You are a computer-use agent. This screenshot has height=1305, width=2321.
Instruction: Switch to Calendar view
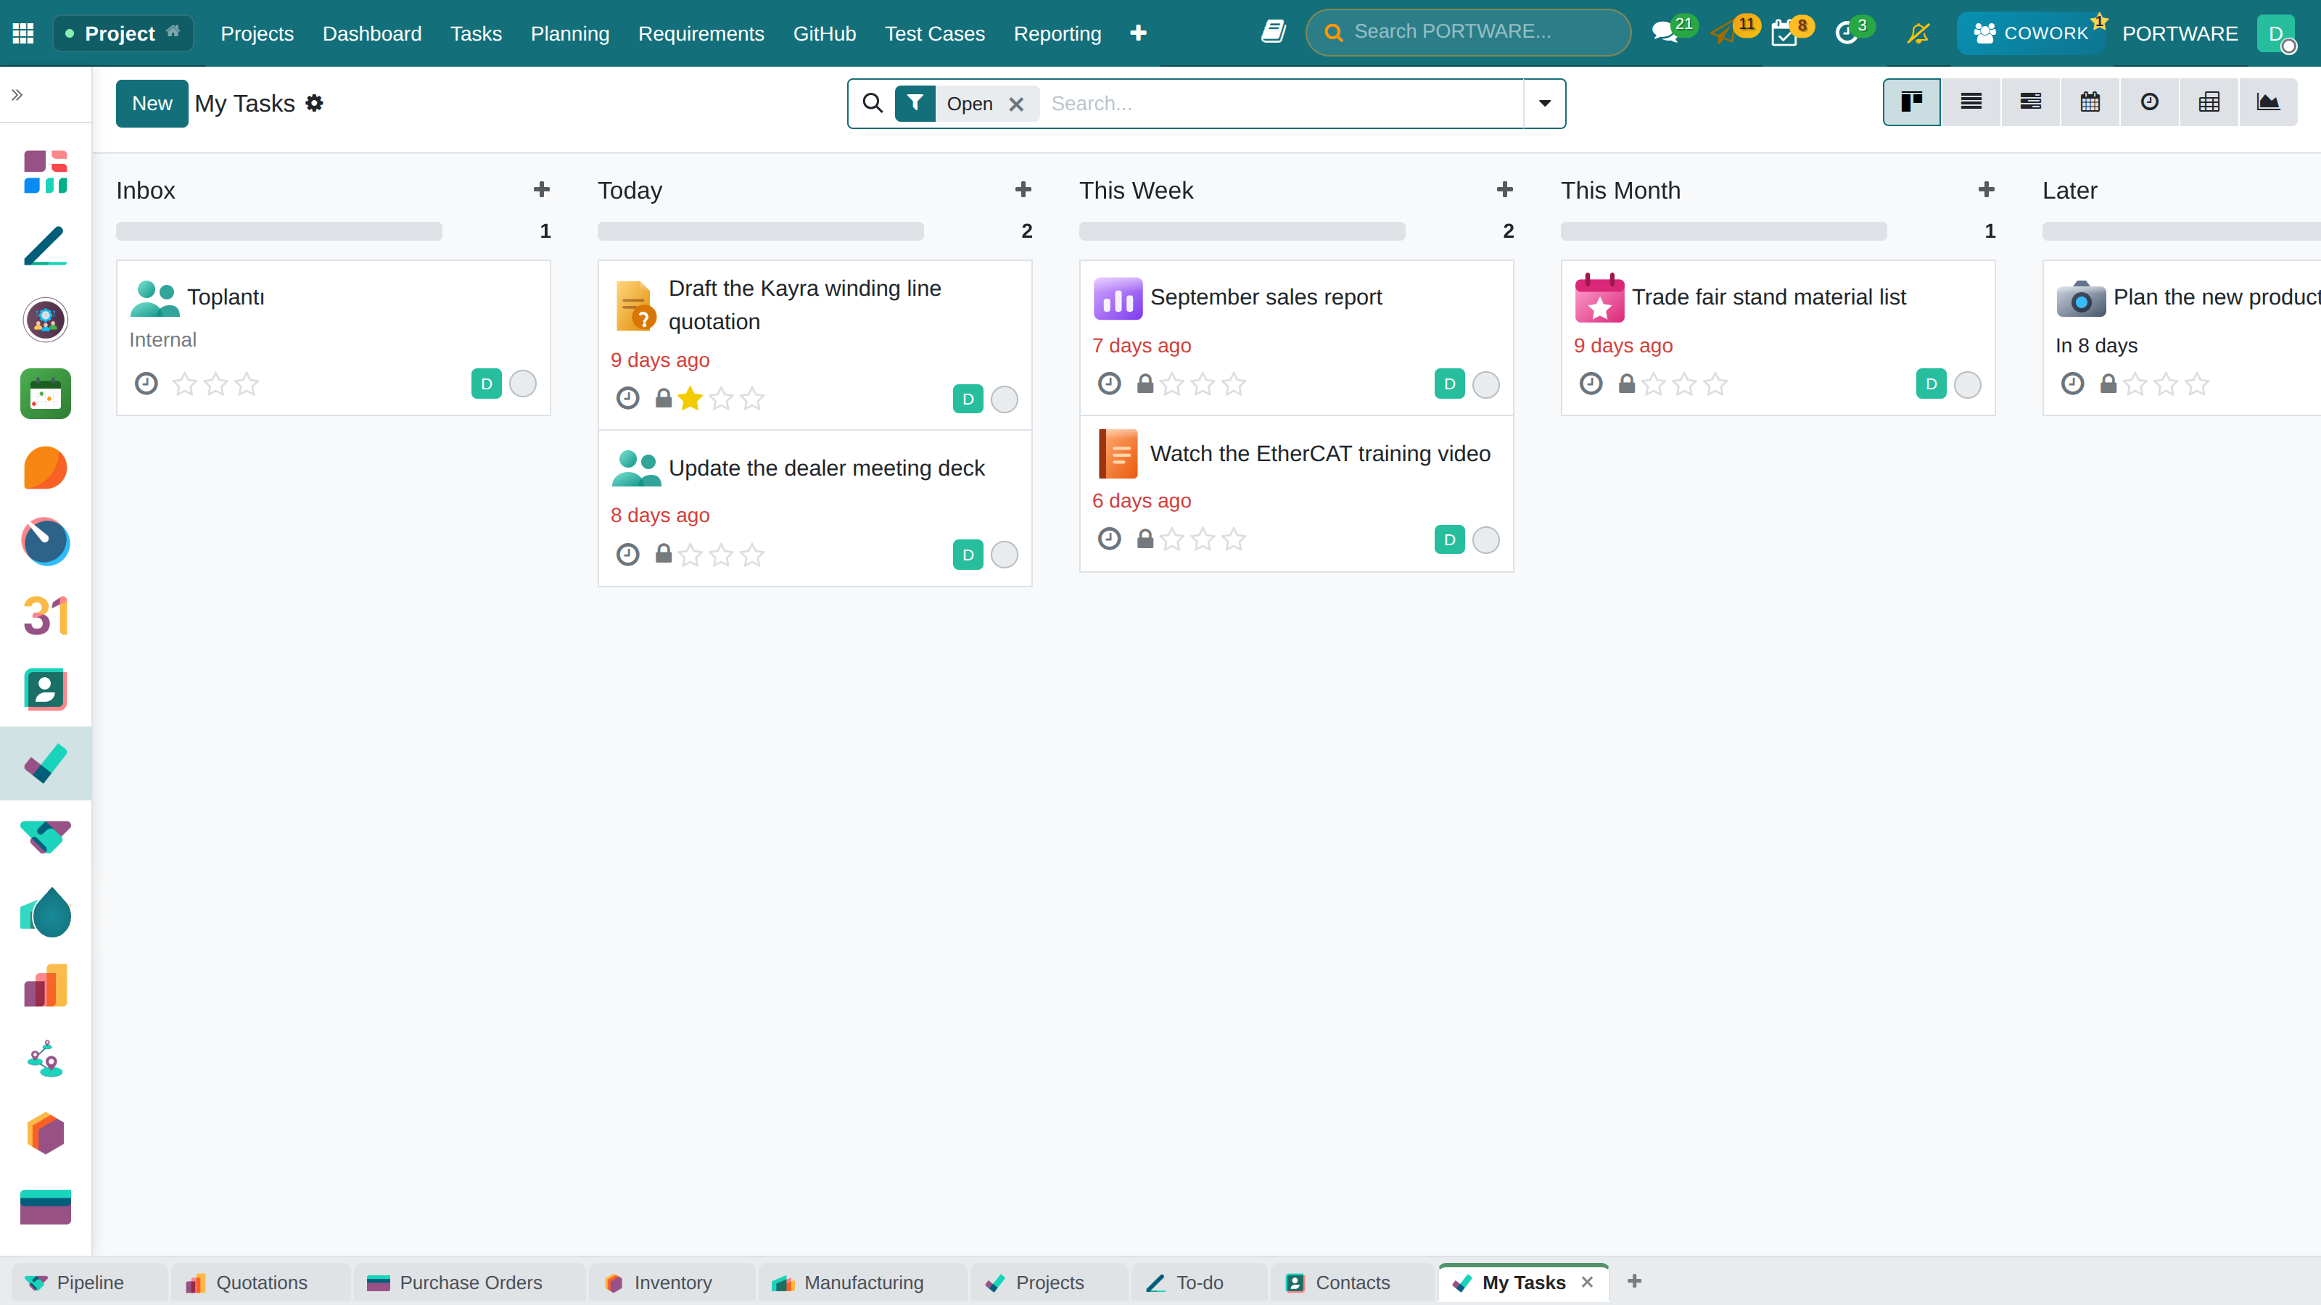point(2090,101)
